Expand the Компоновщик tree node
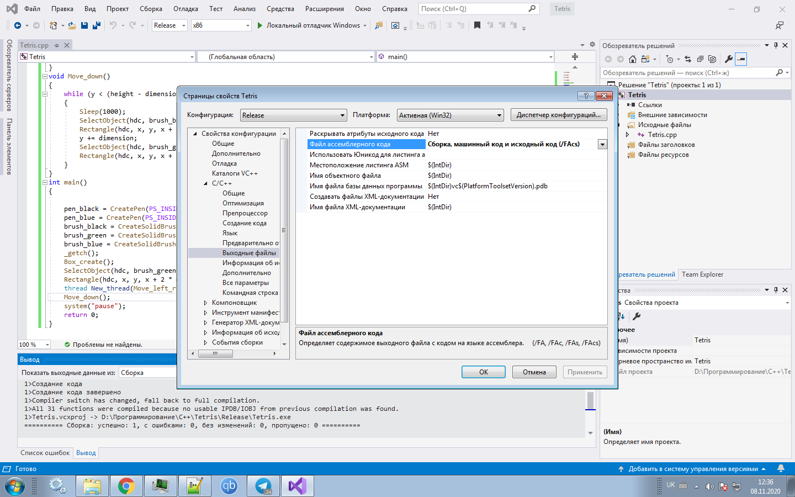This screenshot has width=795, height=497. click(x=205, y=303)
